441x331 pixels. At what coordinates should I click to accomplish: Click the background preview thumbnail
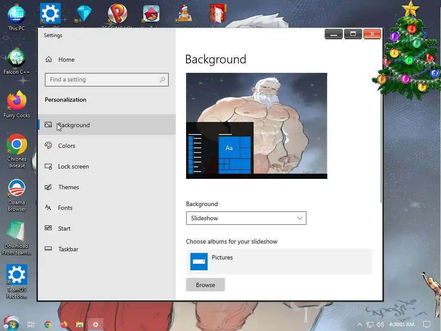click(257, 126)
